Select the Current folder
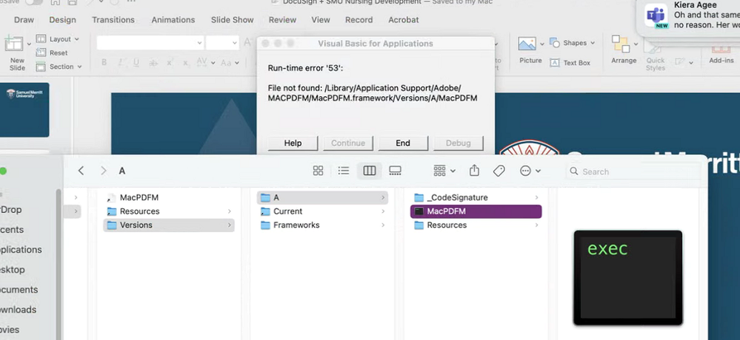740x340 pixels. pyautogui.click(x=322, y=211)
